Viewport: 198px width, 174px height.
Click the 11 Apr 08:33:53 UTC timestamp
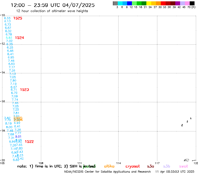pos(175,172)
